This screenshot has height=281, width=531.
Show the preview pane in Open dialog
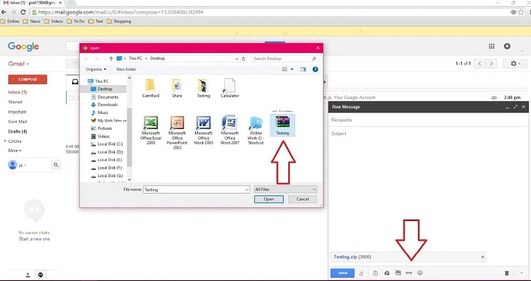coord(303,69)
